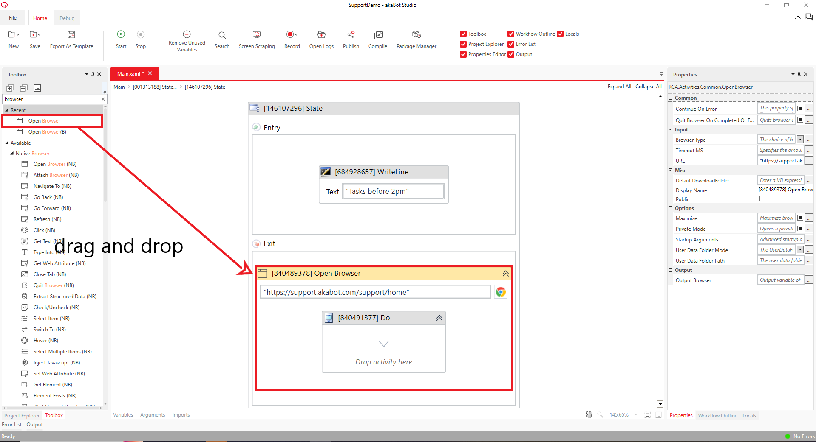This screenshot has width=816, height=442.
Task: Click the Stop execution icon
Action: tap(141, 35)
